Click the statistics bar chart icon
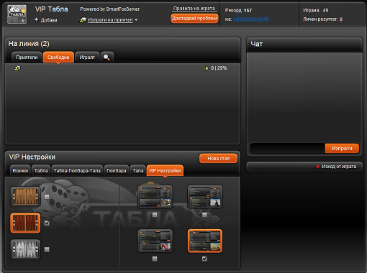Image resolution: width=367 pixels, height=273 pixels. (x=206, y=68)
